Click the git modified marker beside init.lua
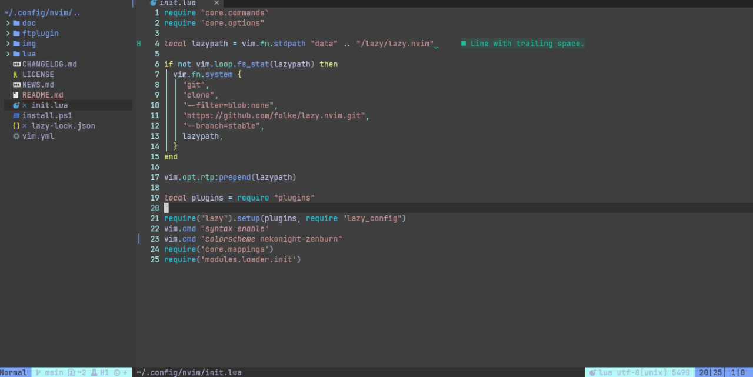The image size is (753, 377). (25, 105)
